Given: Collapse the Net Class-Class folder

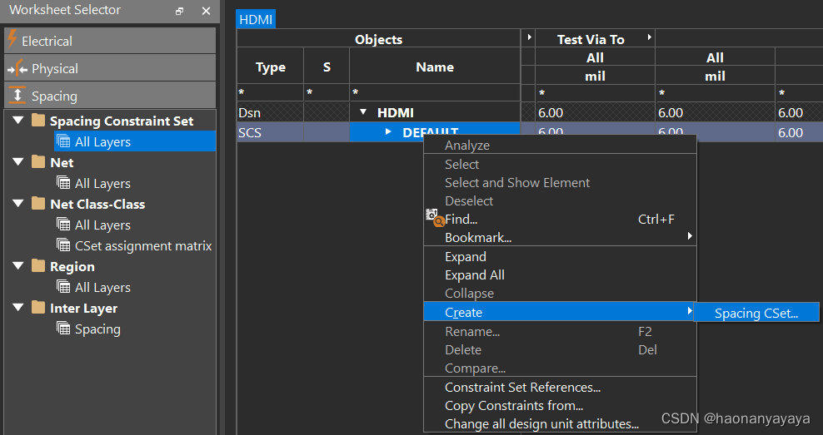Looking at the screenshot, I should [17, 203].
